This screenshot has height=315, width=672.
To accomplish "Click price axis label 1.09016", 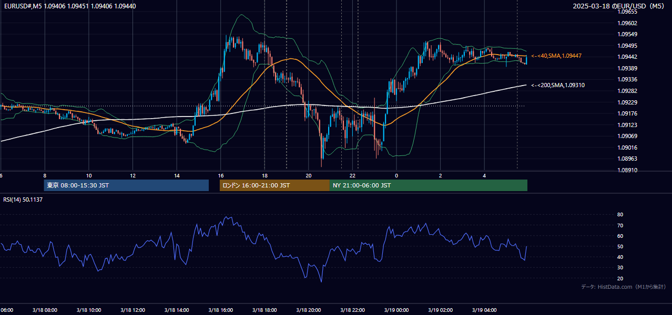I will pos(627,148).
